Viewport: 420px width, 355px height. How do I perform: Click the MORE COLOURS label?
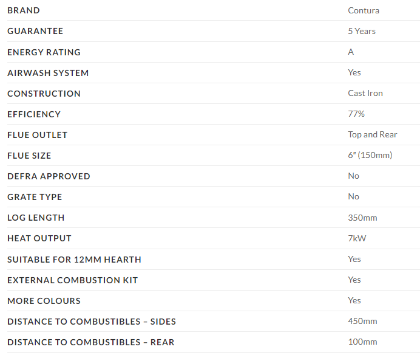click(44, 301)
